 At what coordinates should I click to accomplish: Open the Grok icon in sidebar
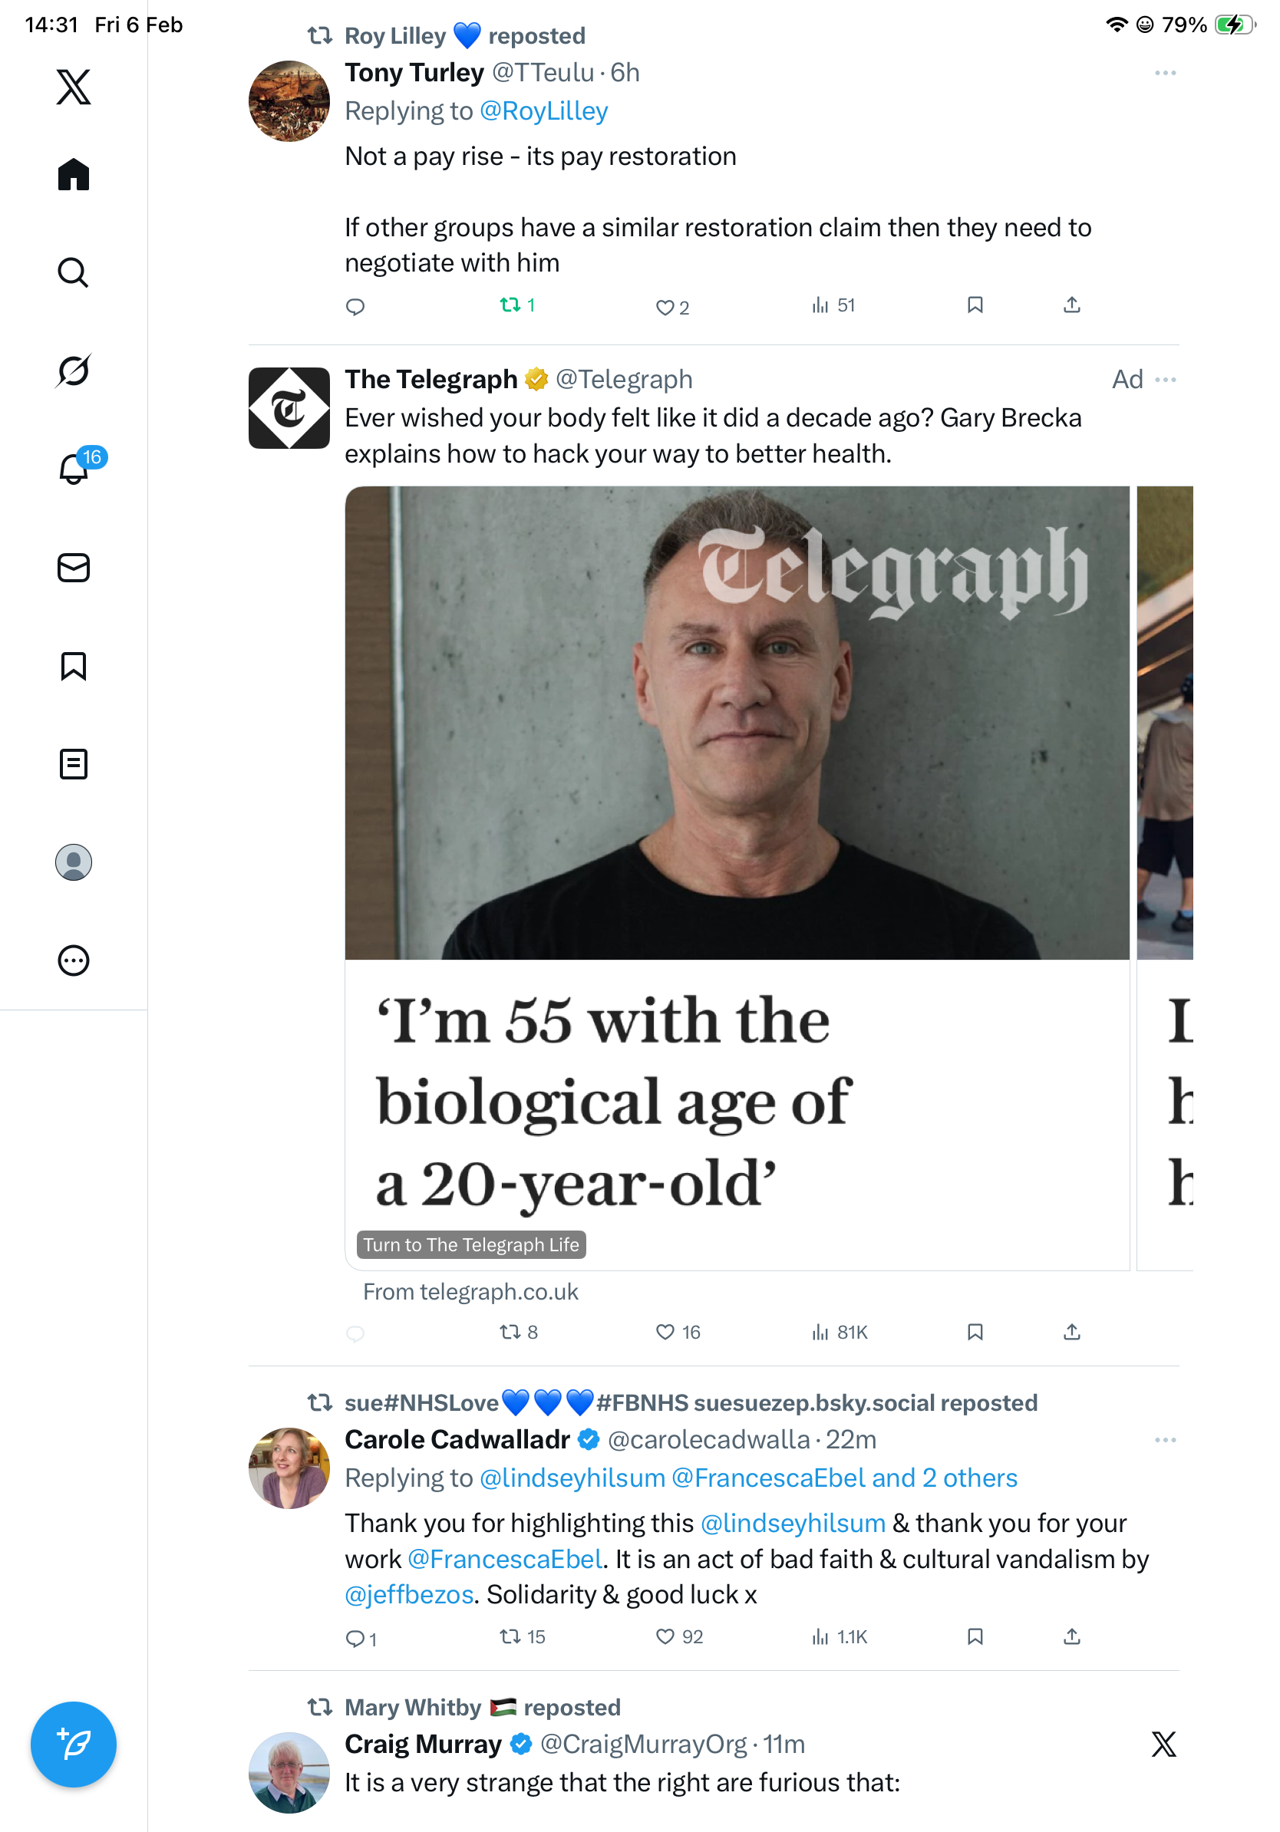(x=74, y=371)
